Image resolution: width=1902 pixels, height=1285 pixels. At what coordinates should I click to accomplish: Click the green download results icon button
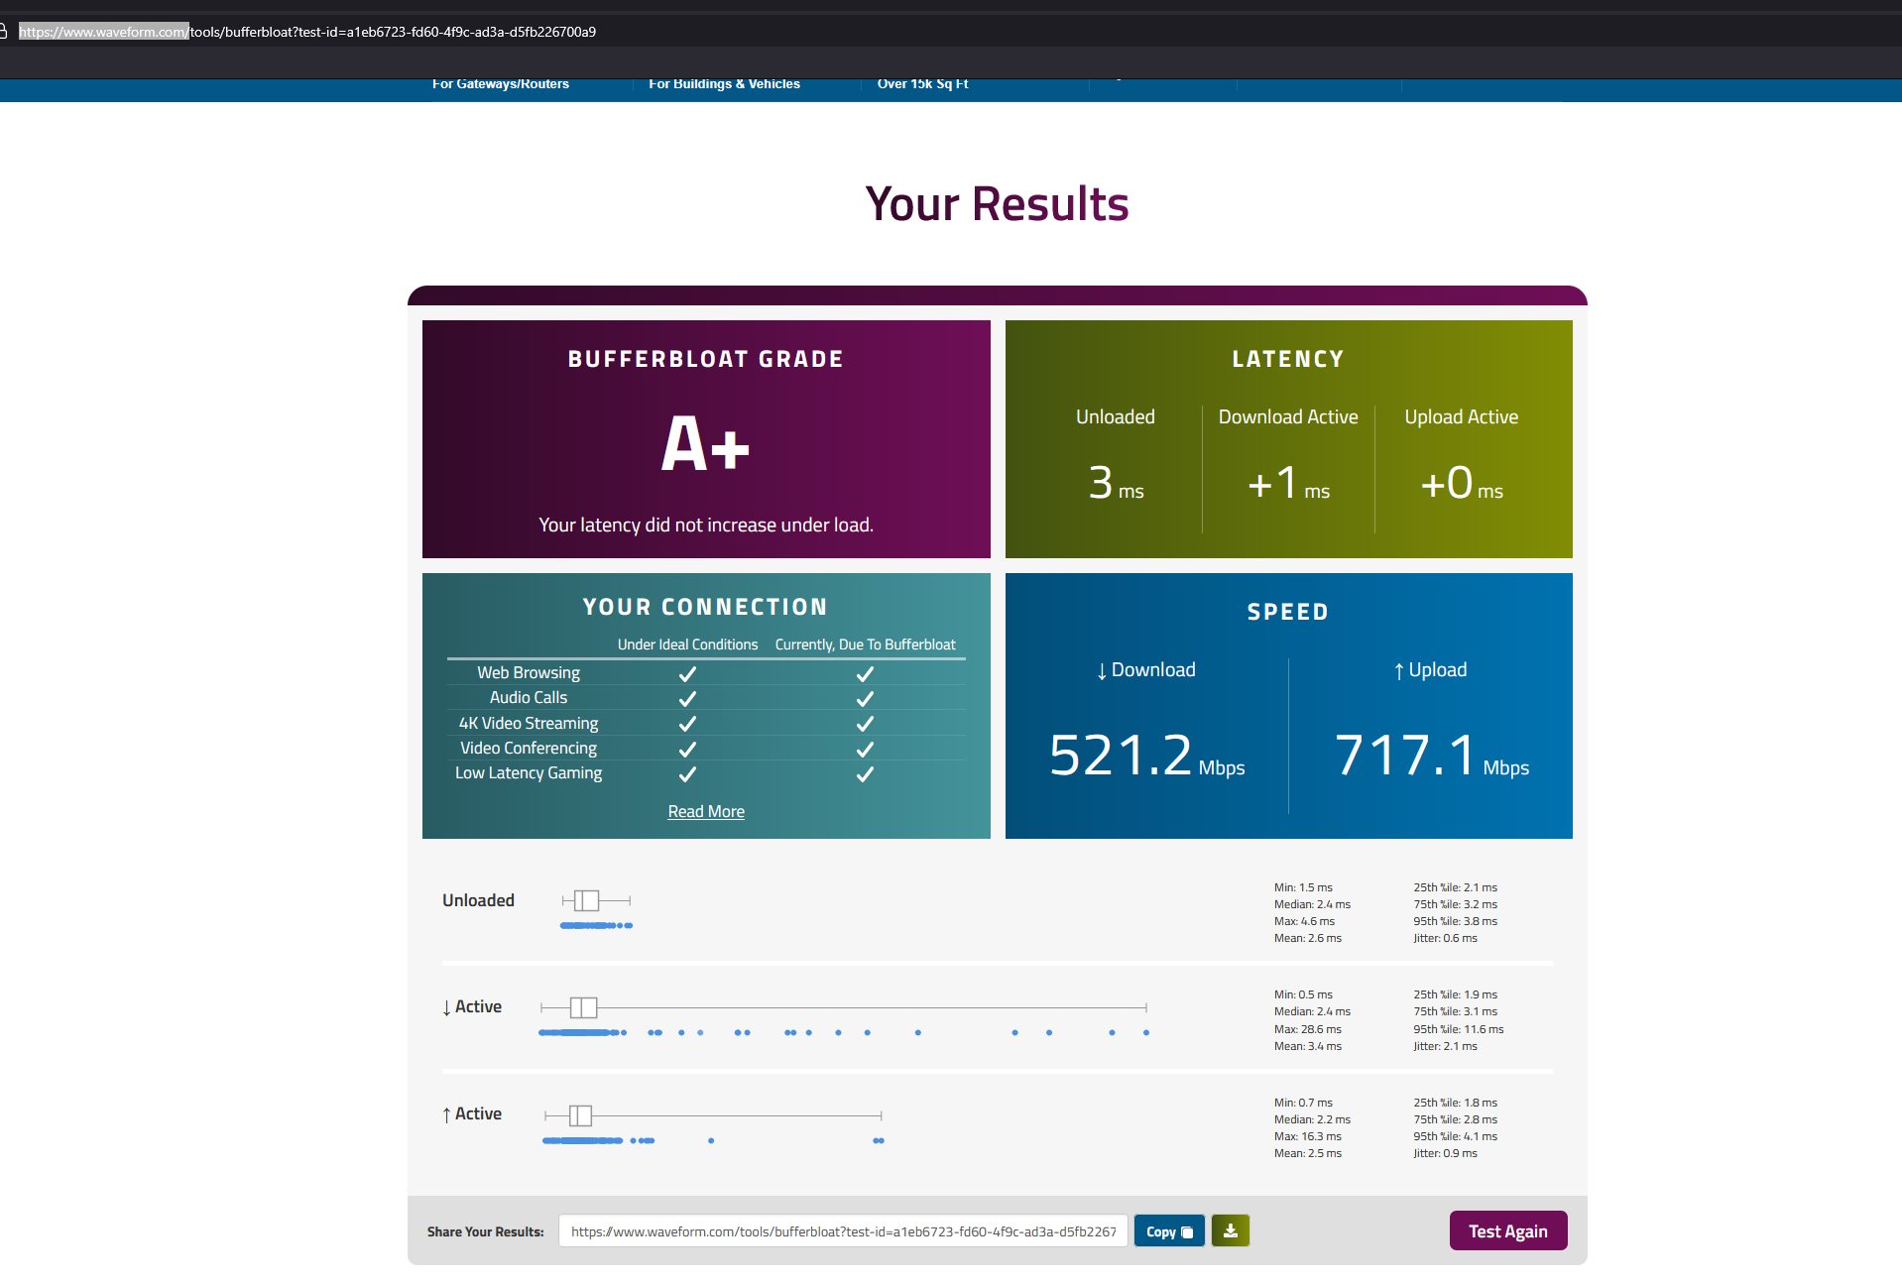pos(1230,1230)
